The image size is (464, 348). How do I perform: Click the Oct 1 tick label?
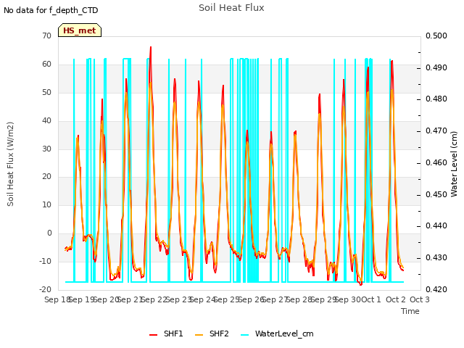tap(371, 299)
